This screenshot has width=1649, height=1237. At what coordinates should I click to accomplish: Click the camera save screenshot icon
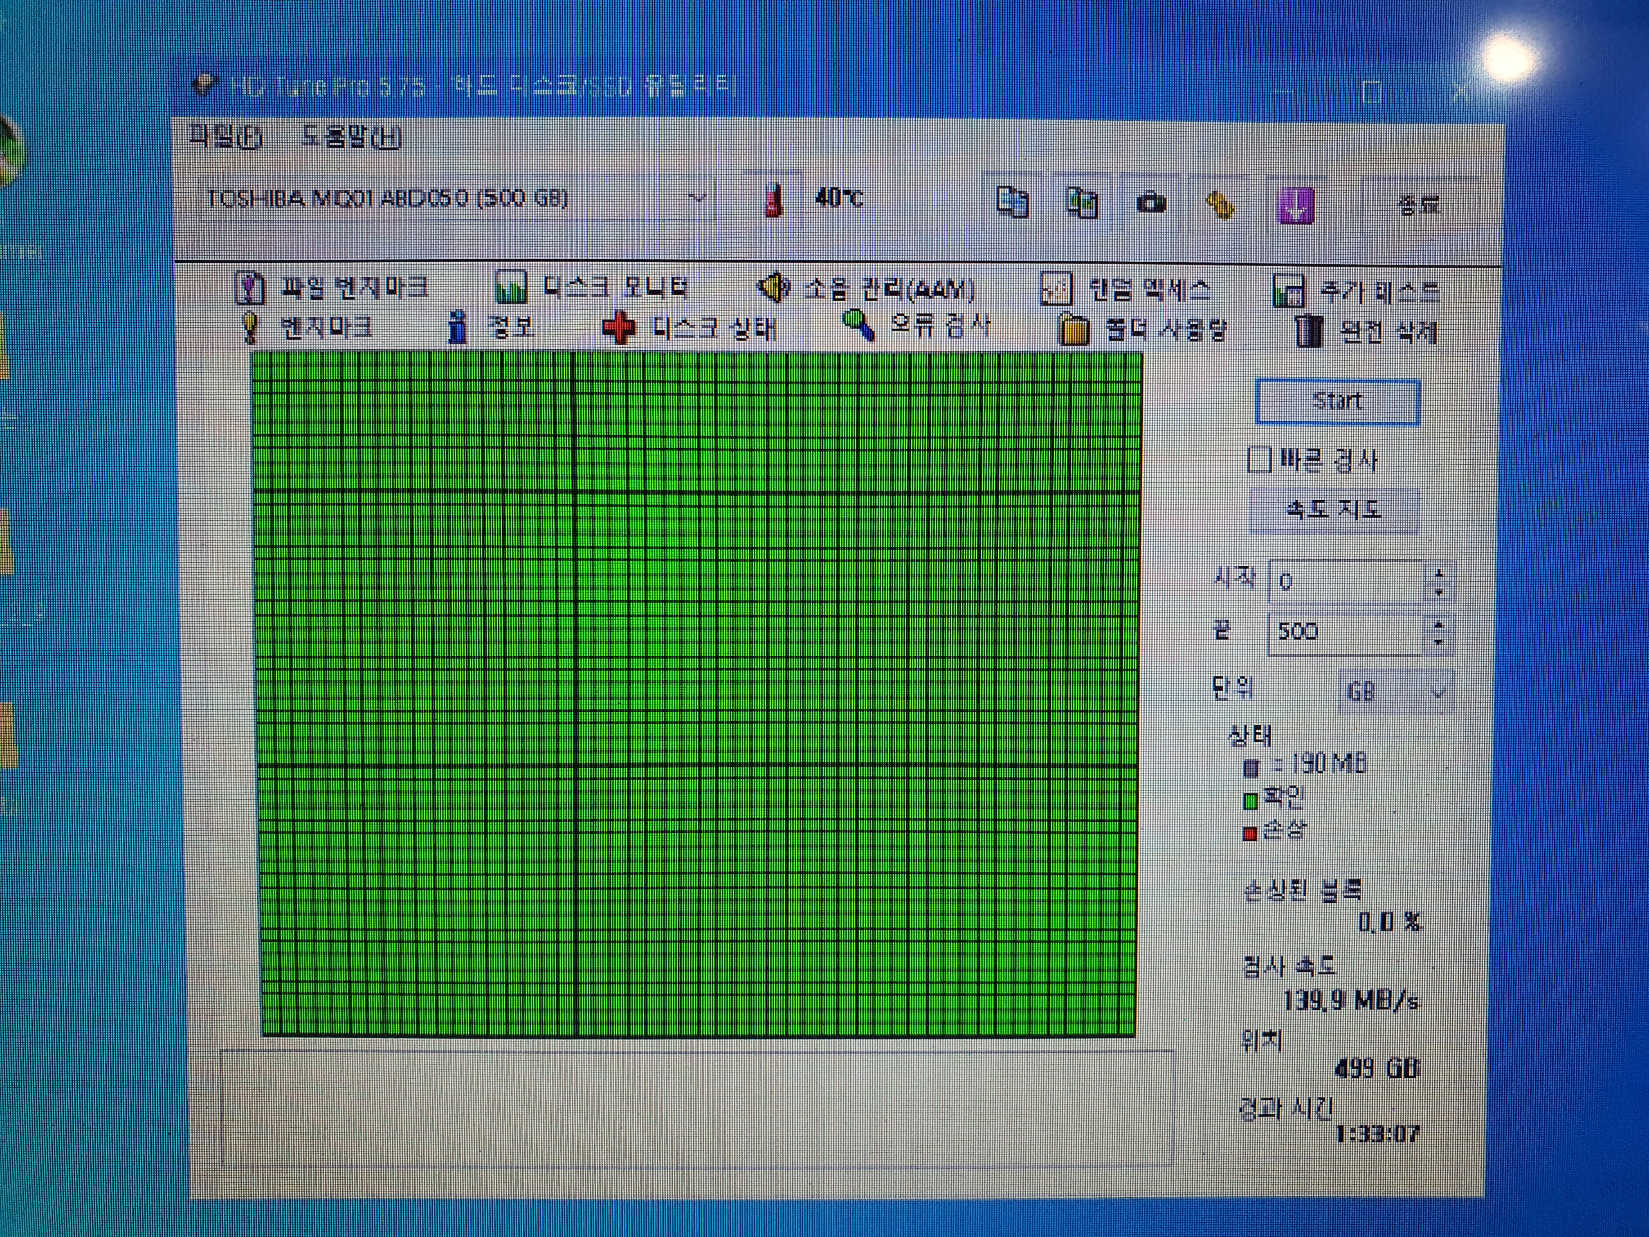[x=1151, y=203]
